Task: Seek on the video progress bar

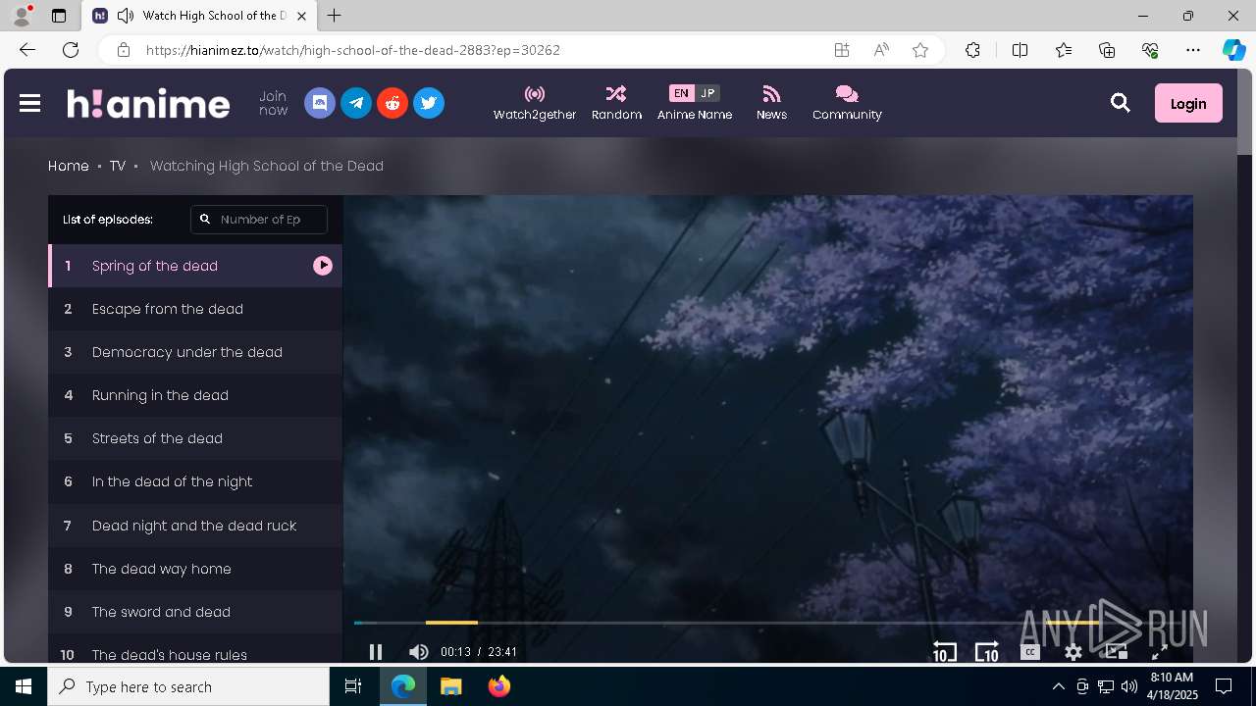Action: [x=768, y=623]
